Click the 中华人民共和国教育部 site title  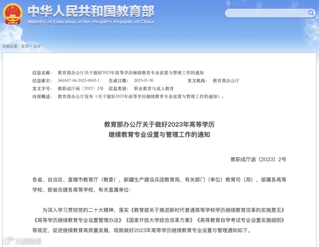click(x=91, y=11)
